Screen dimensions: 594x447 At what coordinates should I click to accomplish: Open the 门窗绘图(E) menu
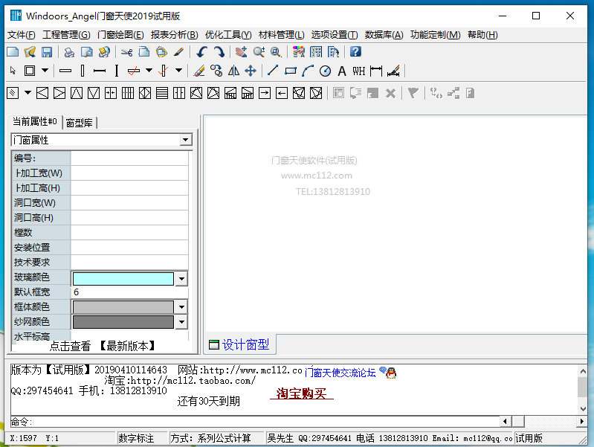tap(120, 35)
